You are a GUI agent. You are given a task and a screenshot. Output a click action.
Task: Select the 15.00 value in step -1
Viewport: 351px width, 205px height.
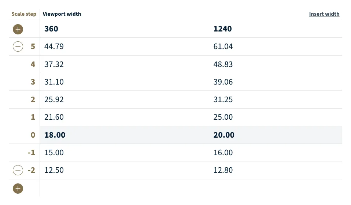(x=54, y=153)
